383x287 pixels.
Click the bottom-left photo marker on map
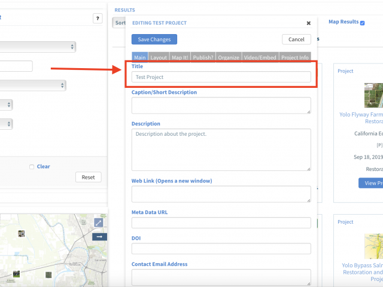[x=16, y=274]
